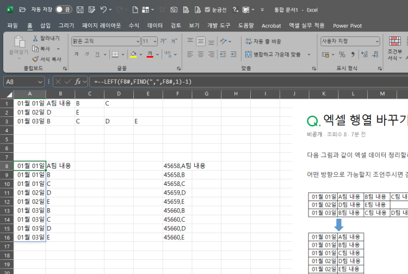Click the Save As icon with pencil
The height and width of the screenshot is (274, 408).
[91, 10]
